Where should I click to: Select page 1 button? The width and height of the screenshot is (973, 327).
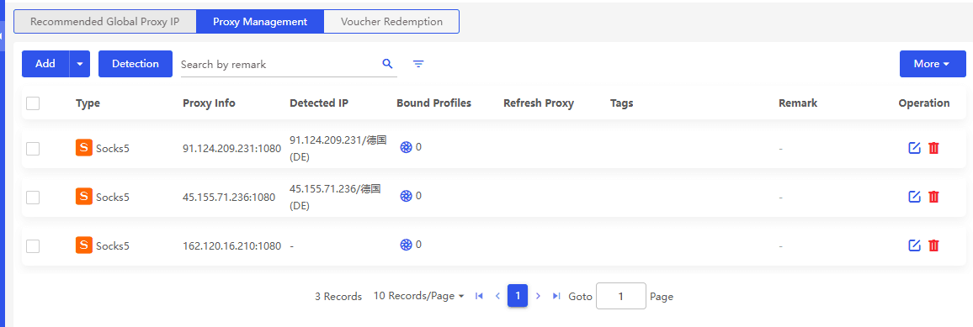click(x=518, y=295)
